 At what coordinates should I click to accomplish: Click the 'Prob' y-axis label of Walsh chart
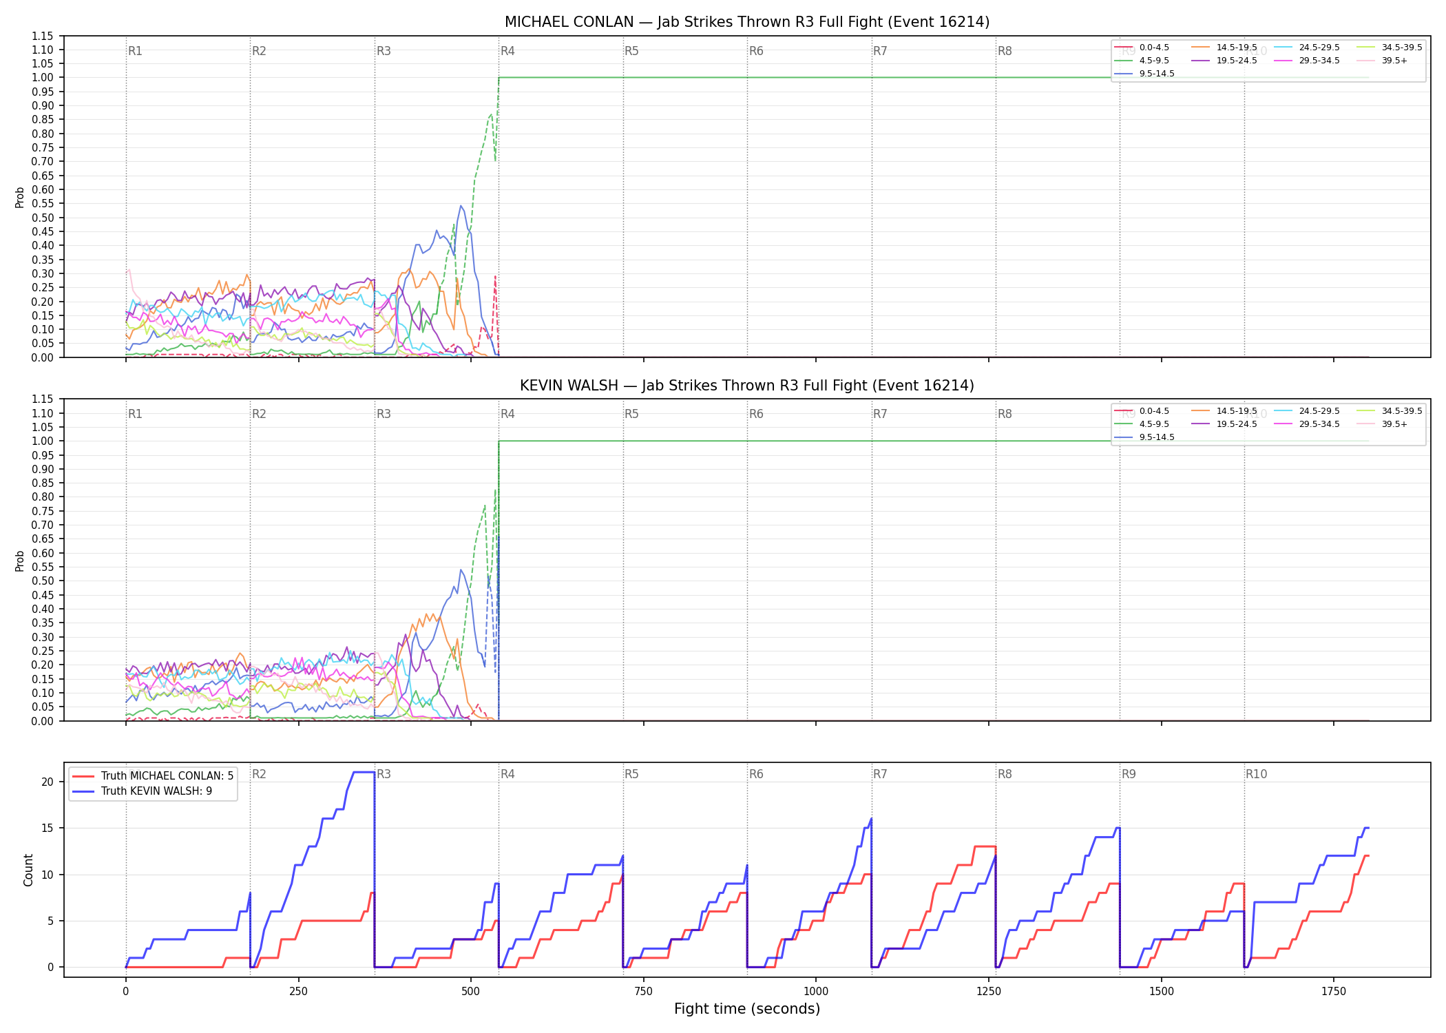(20, 561)
